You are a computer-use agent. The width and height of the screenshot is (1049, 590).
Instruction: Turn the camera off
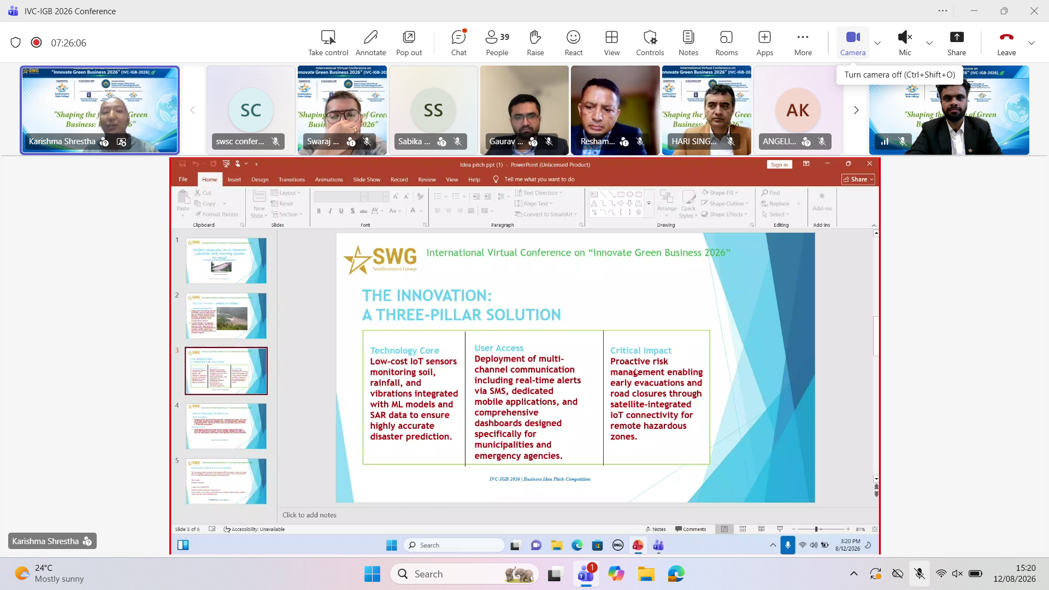[852, 43]
